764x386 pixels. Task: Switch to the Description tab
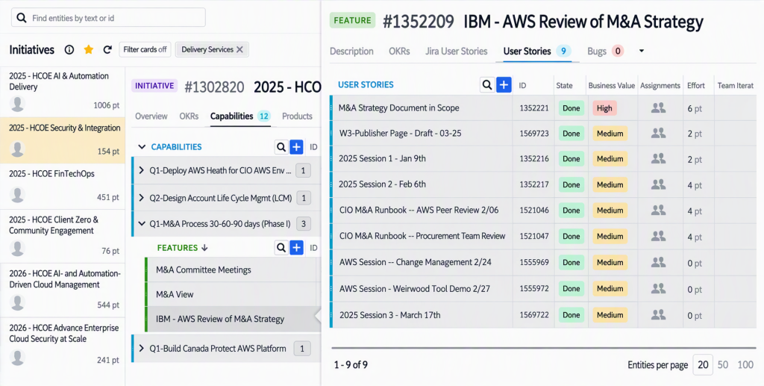[x=351, y=52]
